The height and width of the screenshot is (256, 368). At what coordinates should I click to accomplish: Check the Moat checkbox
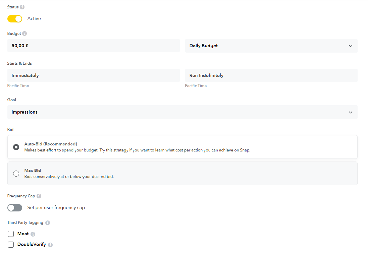pyautogui.click(x=11, y=234)
